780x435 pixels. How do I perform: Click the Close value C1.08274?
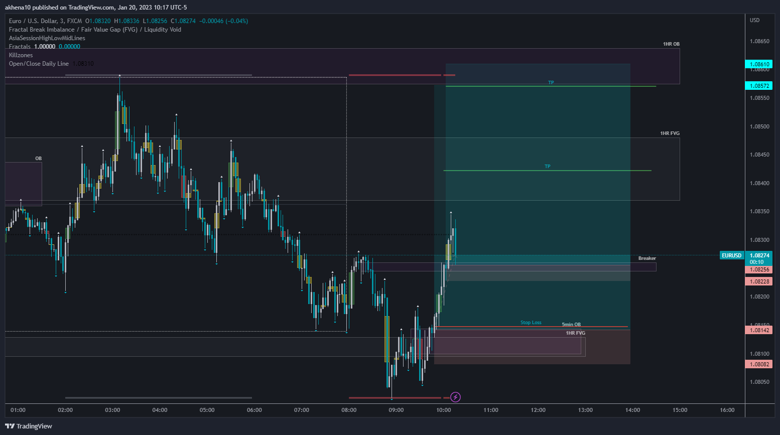tap(183, 21)
